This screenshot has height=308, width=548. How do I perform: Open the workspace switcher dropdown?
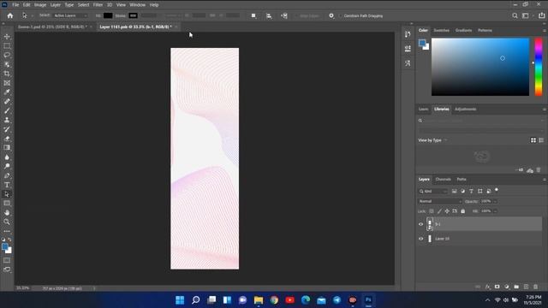525,15
